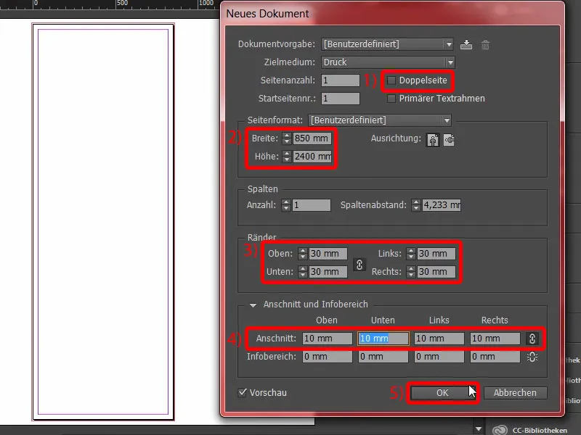Image resolution: width=581 pixels, height=435 pixels.
Task: Click Anschnitt Oben 10 mm field
Action: click(328, 339)
